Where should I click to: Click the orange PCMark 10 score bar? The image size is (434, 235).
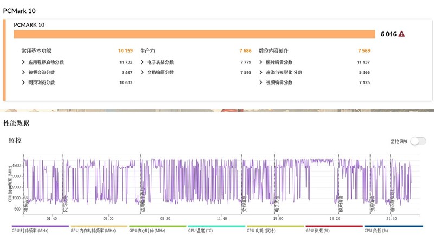[x=195, y=34]
